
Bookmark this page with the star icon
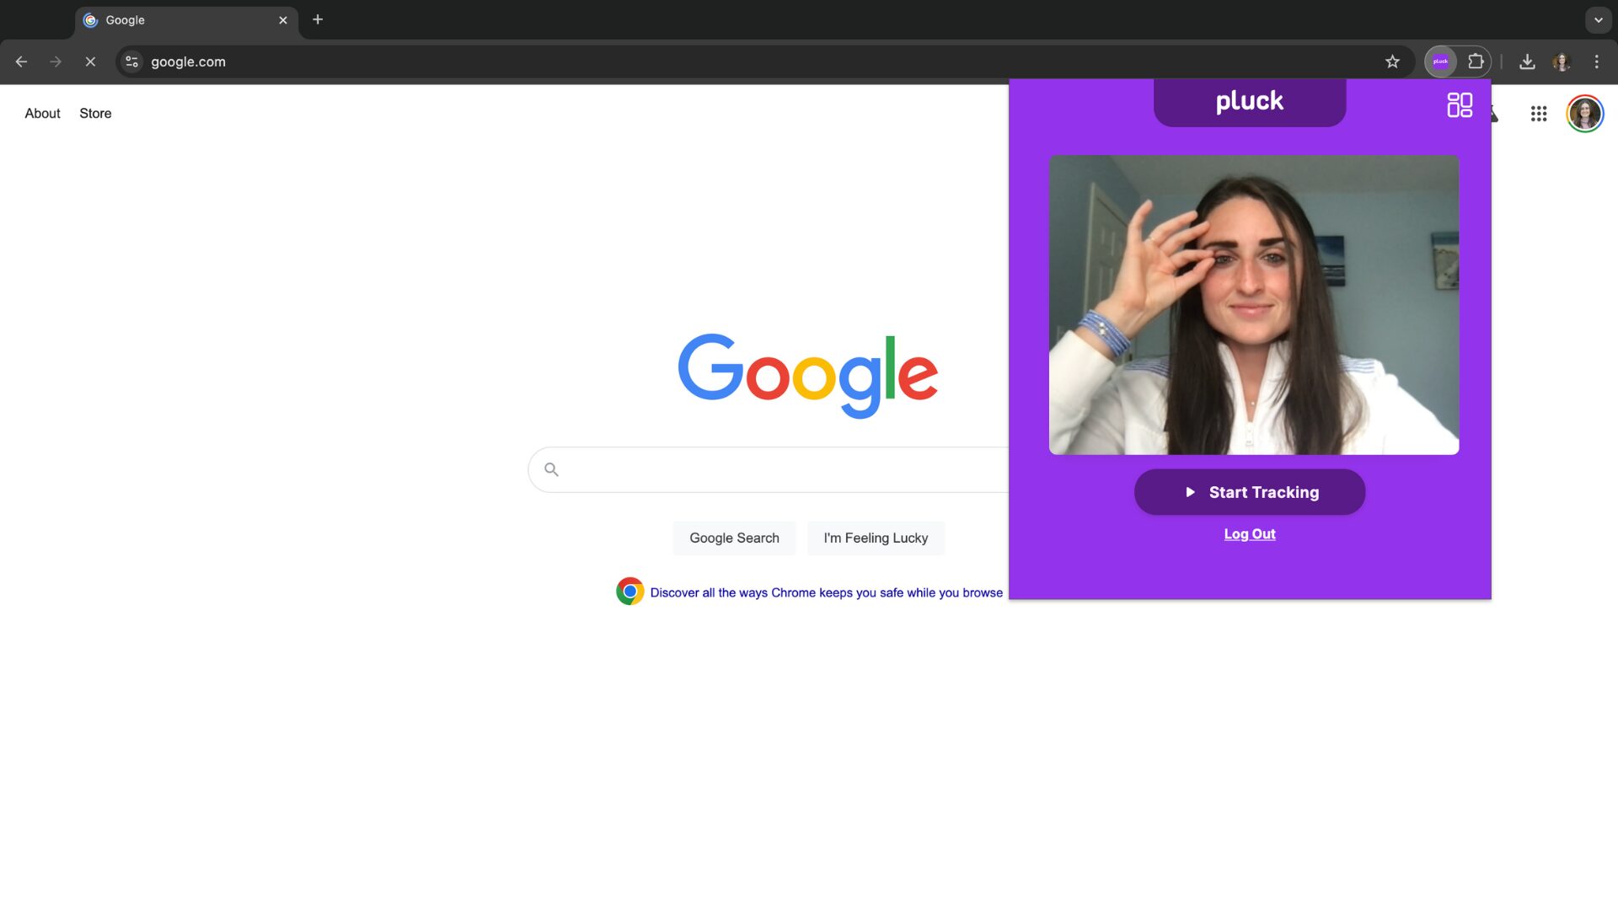1392,62
